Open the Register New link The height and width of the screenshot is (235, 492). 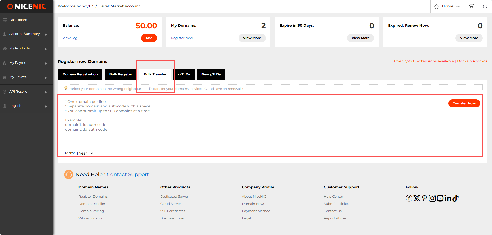tap(182, 38)
